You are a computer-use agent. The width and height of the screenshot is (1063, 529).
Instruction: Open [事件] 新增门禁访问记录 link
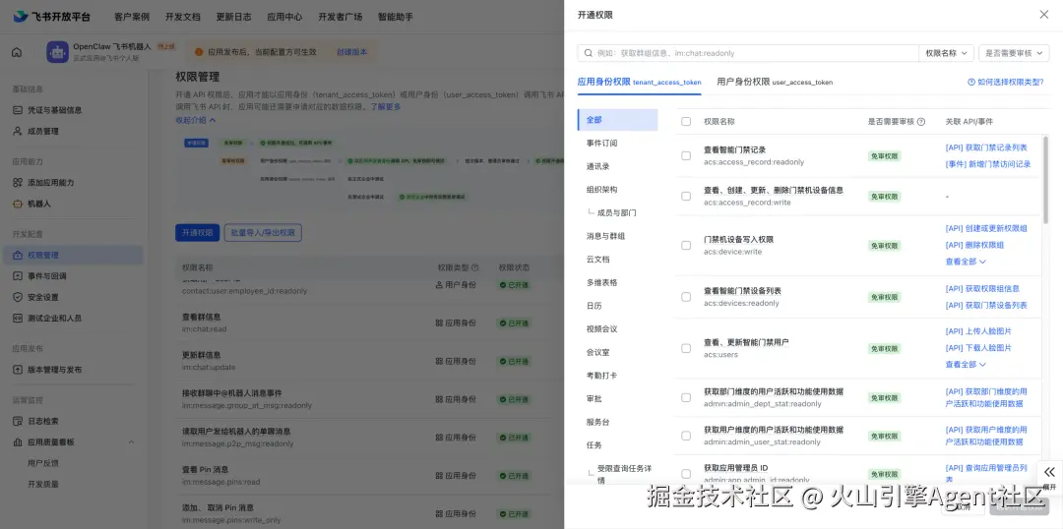click(x=988, y=164)
